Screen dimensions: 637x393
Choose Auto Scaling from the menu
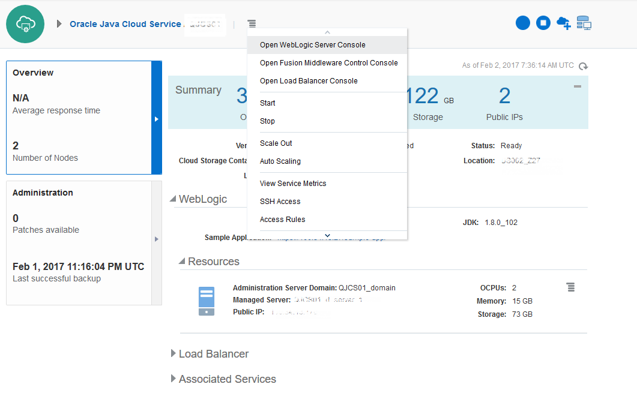327,161
